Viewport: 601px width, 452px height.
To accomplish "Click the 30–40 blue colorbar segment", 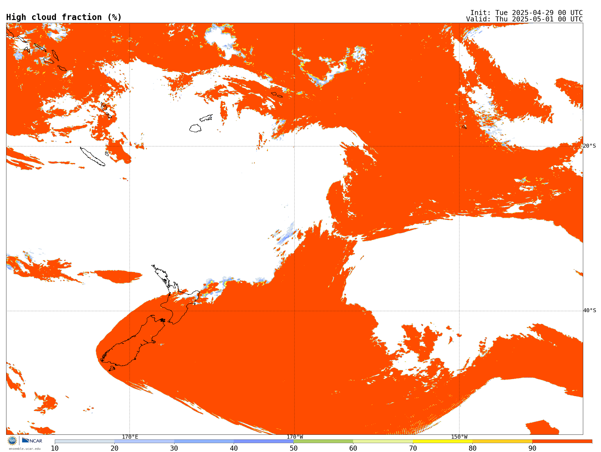I will (x=204, y=441).
